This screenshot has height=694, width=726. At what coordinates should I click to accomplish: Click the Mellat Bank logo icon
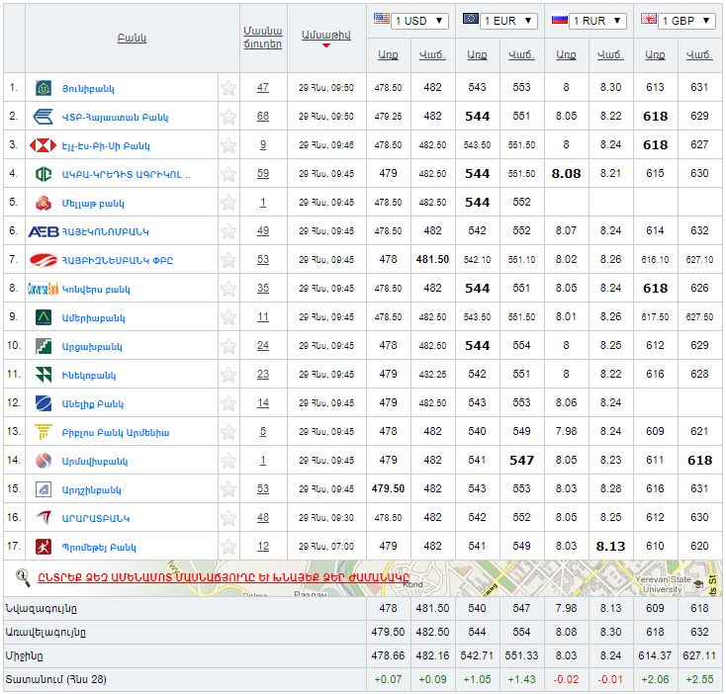[43, 203]
